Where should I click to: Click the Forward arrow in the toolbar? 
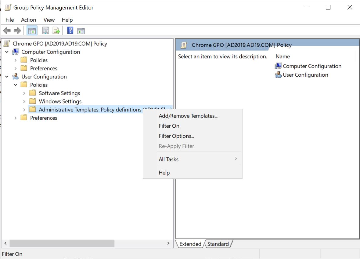[17, 31]
